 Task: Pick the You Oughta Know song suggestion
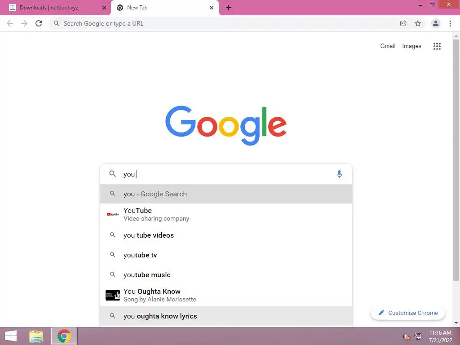pos(226,295)
